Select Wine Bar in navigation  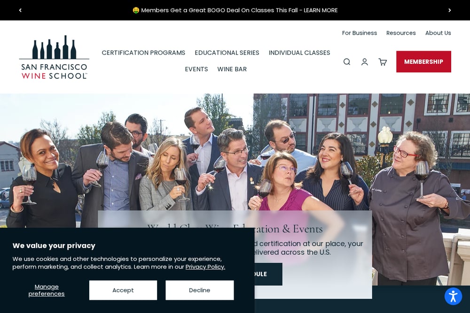pyautogui.click(x=232, y=69)
